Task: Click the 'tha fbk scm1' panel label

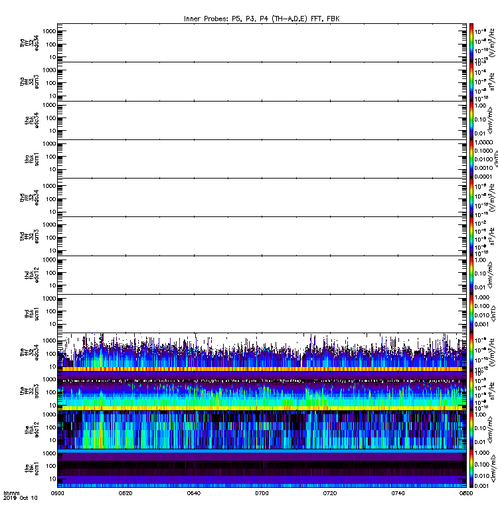Action: pyautogui.click(x=32, y=159)
